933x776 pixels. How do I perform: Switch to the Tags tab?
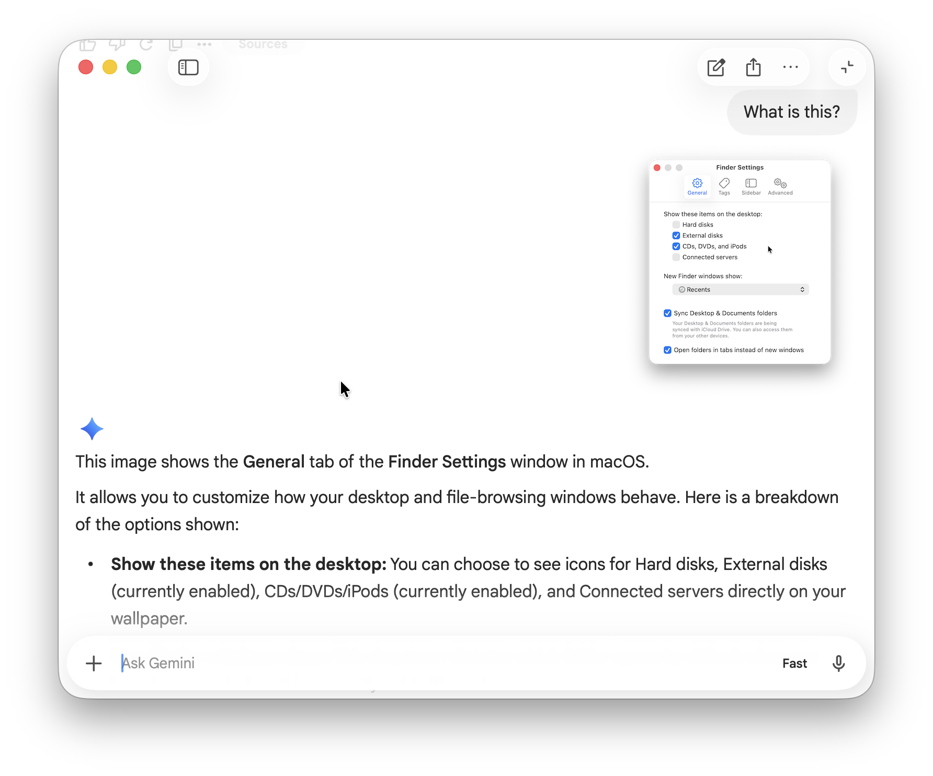724,186
